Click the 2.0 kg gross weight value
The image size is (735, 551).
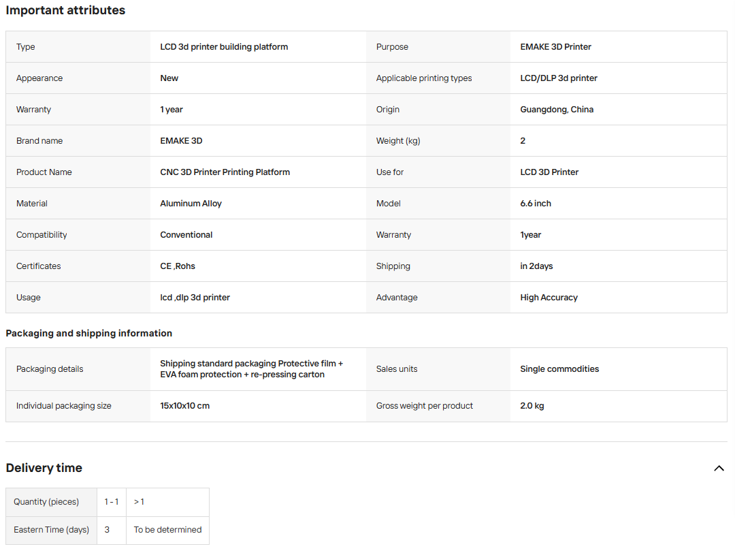coord(532,406)
